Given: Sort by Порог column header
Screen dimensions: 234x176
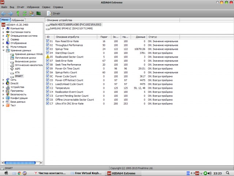Looking at the screenshot, I should click(104, 37).
